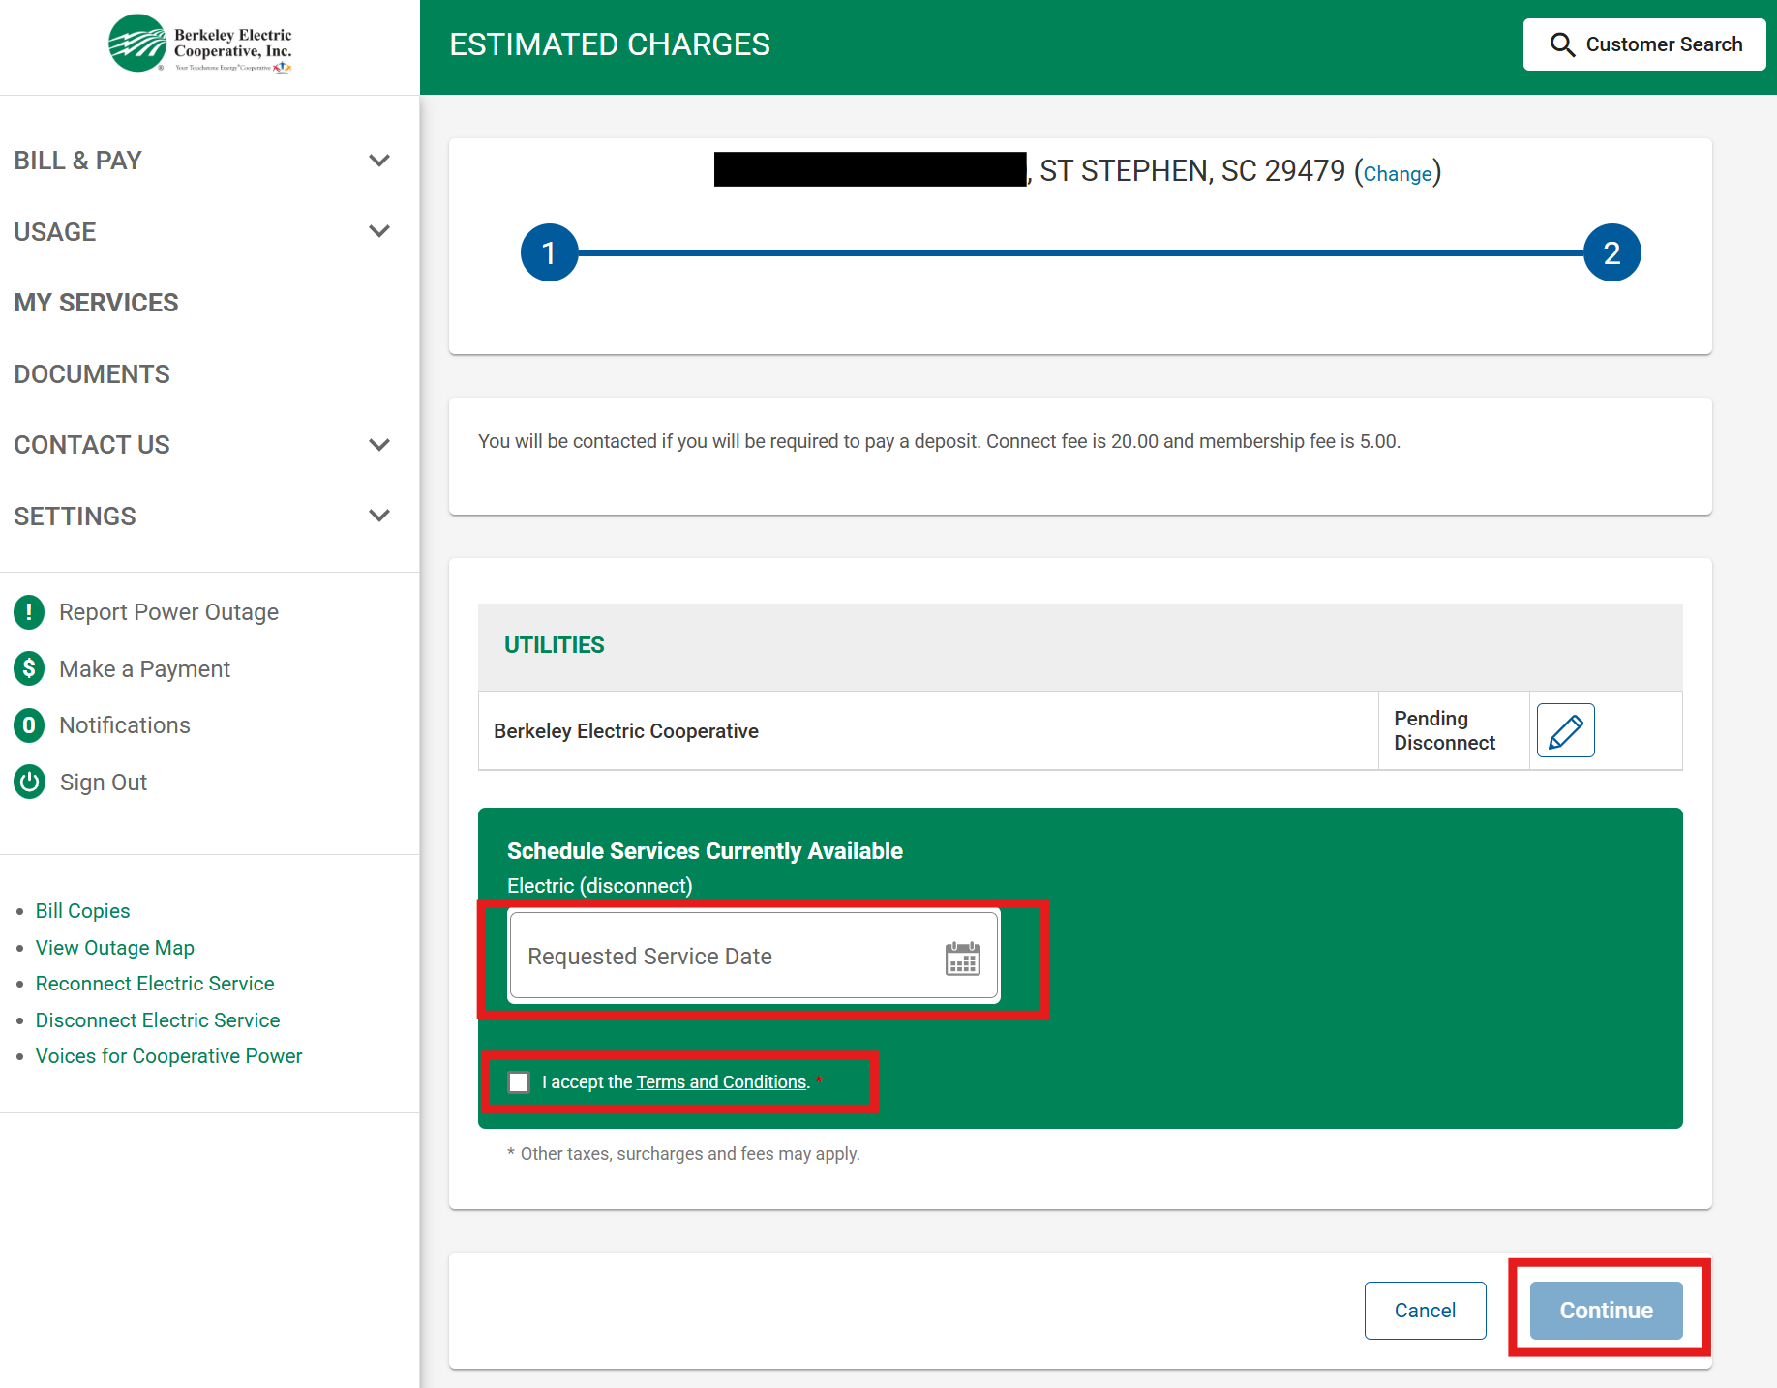Click the Electric (disconnect) label
This screenshot has height=1388, width=1777.
tap(600, 886)
